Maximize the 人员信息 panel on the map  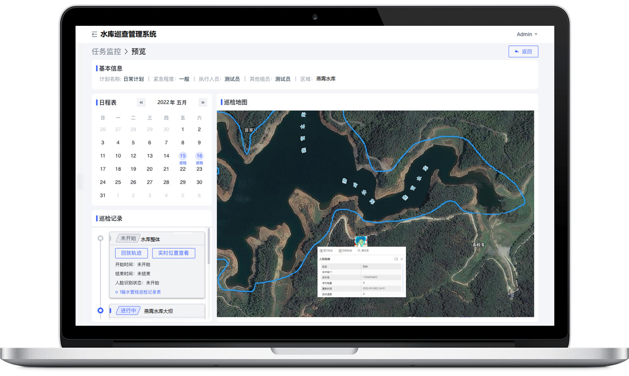[396, 259]
